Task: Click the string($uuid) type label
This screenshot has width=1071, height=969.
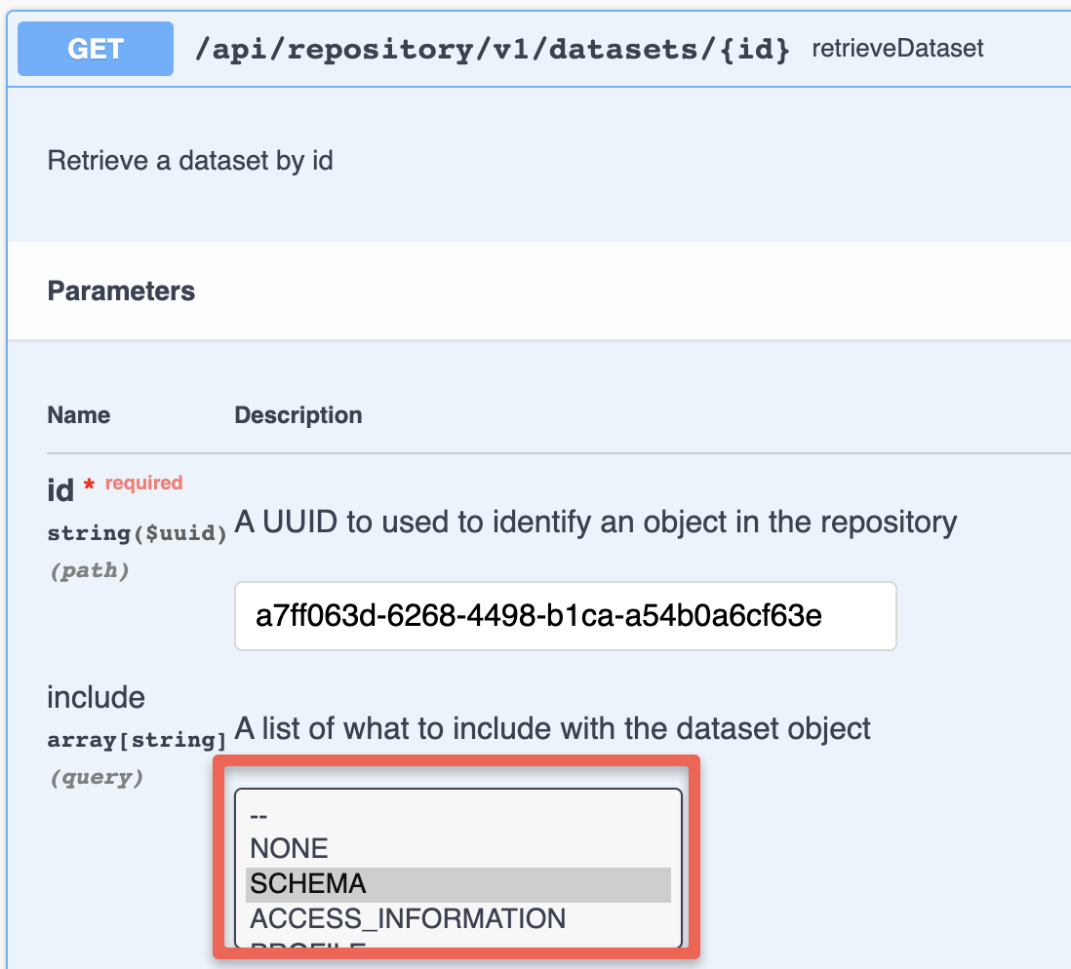Action: 137,532
